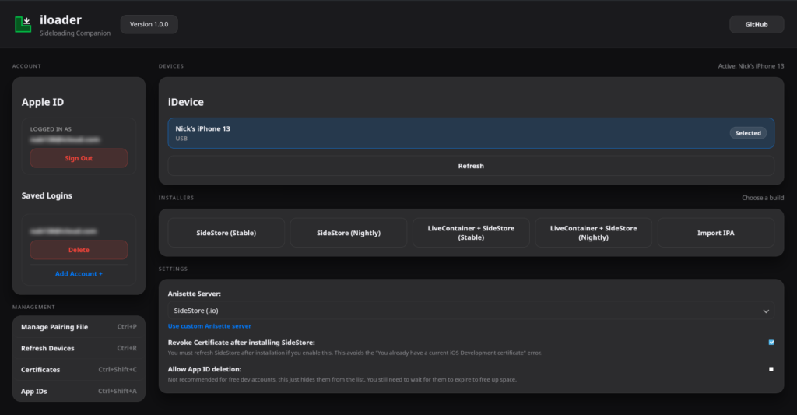Click the Import IPA installer
The width and height of the screenshot is (797, 415).
click(x=715, y=233)
